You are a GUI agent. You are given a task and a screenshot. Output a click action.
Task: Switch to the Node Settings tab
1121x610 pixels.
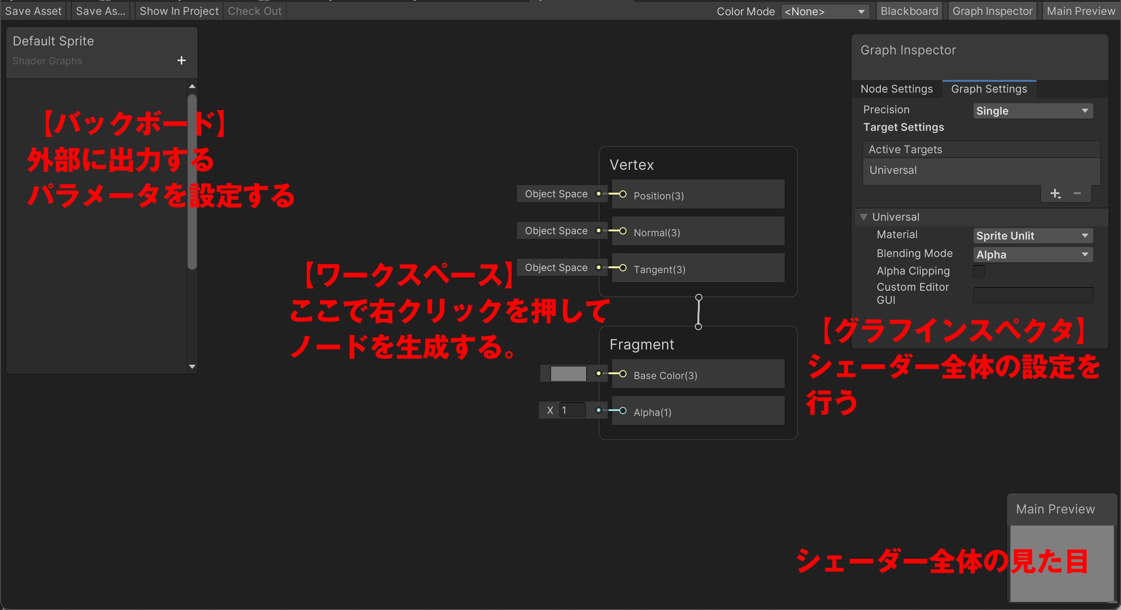pos(896,89)
